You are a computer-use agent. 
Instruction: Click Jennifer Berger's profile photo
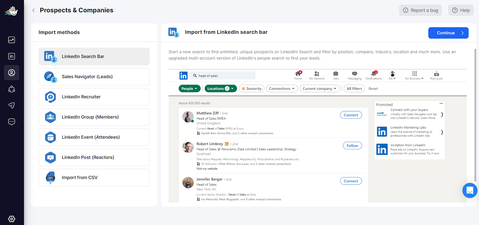point(188,183)
